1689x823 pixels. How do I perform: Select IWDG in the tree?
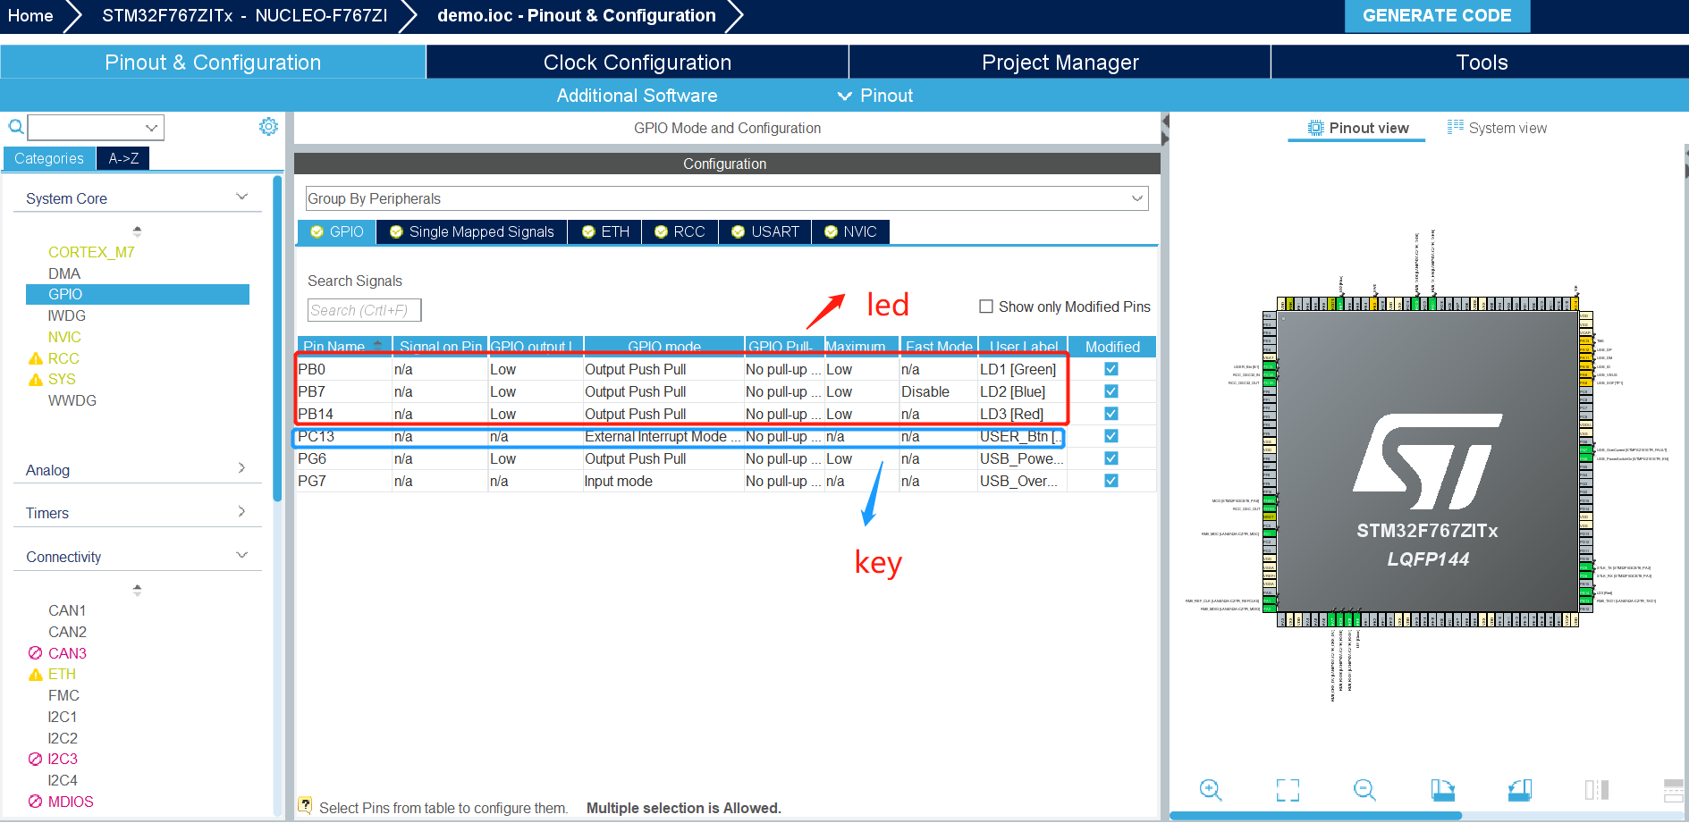[x=67, y=315]
